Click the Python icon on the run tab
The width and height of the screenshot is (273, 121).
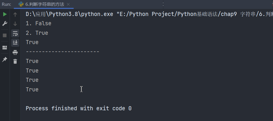[x=21, y=4]
